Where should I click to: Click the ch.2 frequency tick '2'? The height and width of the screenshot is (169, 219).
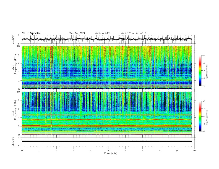coord(19,126)
